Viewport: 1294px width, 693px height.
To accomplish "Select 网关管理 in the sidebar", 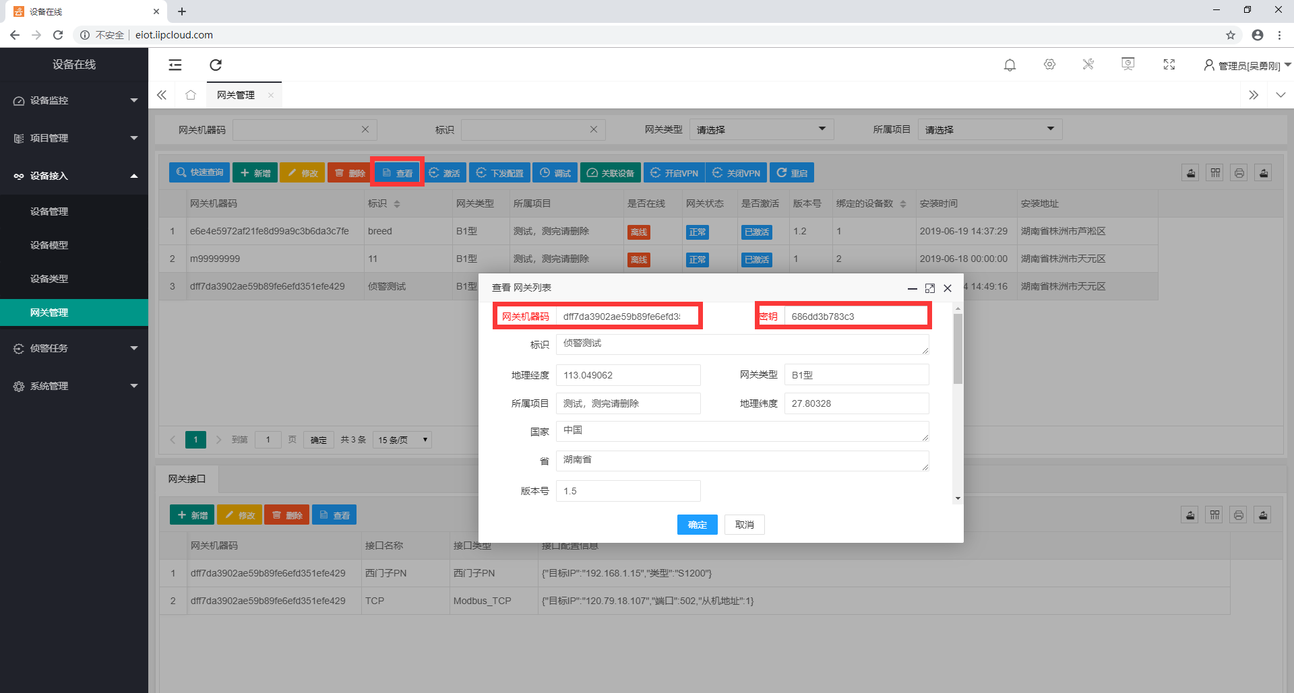I will (74, 312).
